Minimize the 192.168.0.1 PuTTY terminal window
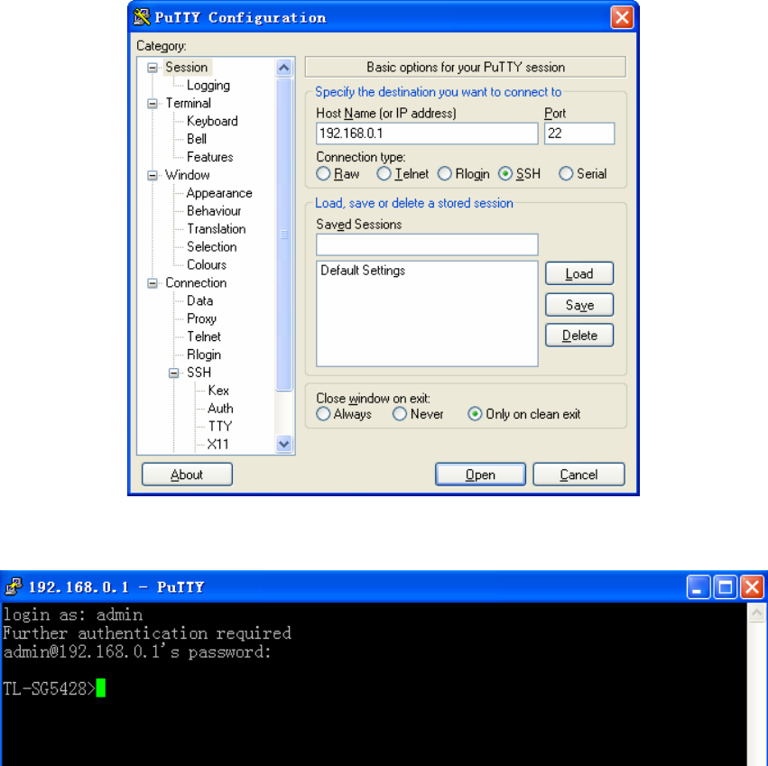 click(x=698, y=586)
